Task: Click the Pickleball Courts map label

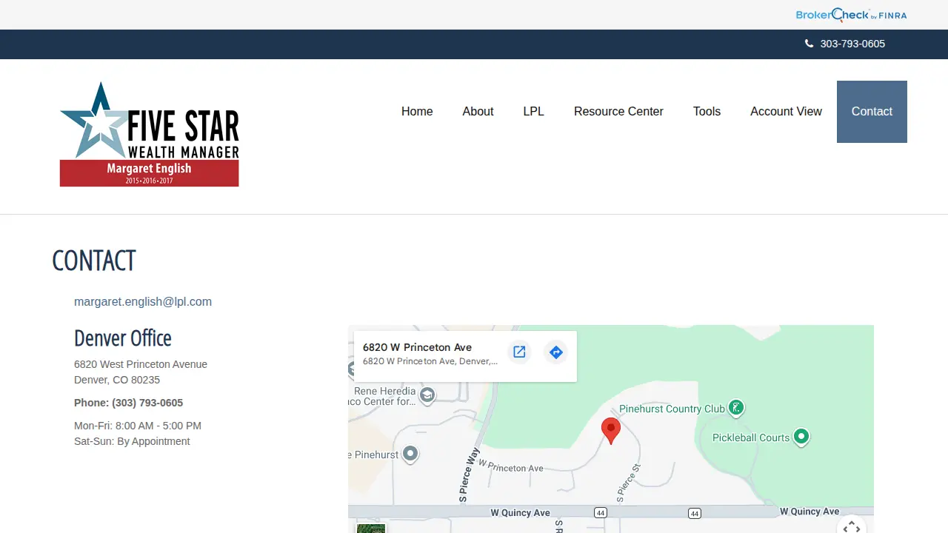Action: coord(751,438)
